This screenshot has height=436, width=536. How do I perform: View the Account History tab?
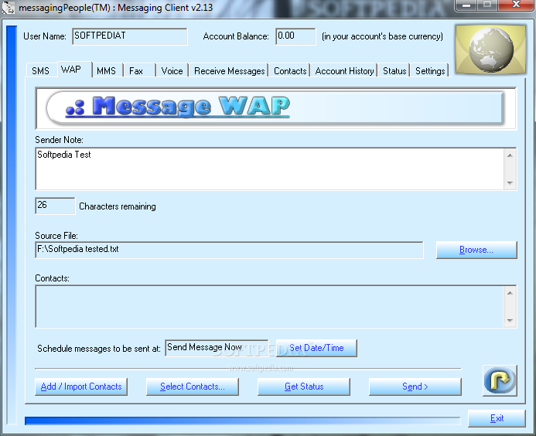[345, 70]
